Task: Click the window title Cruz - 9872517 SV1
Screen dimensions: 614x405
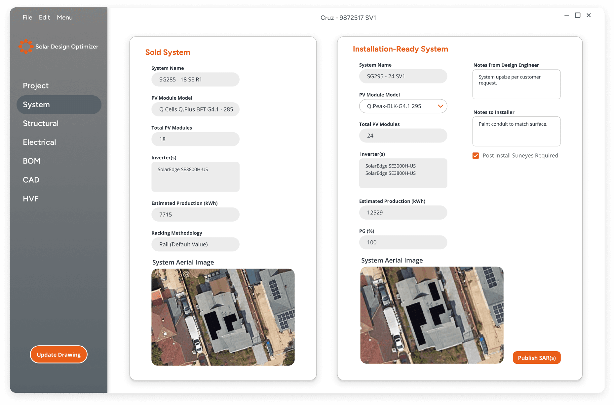Action: 348,18
